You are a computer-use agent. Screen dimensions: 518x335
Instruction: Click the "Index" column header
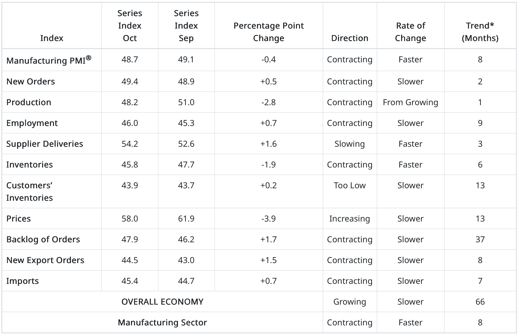[52, 38]
